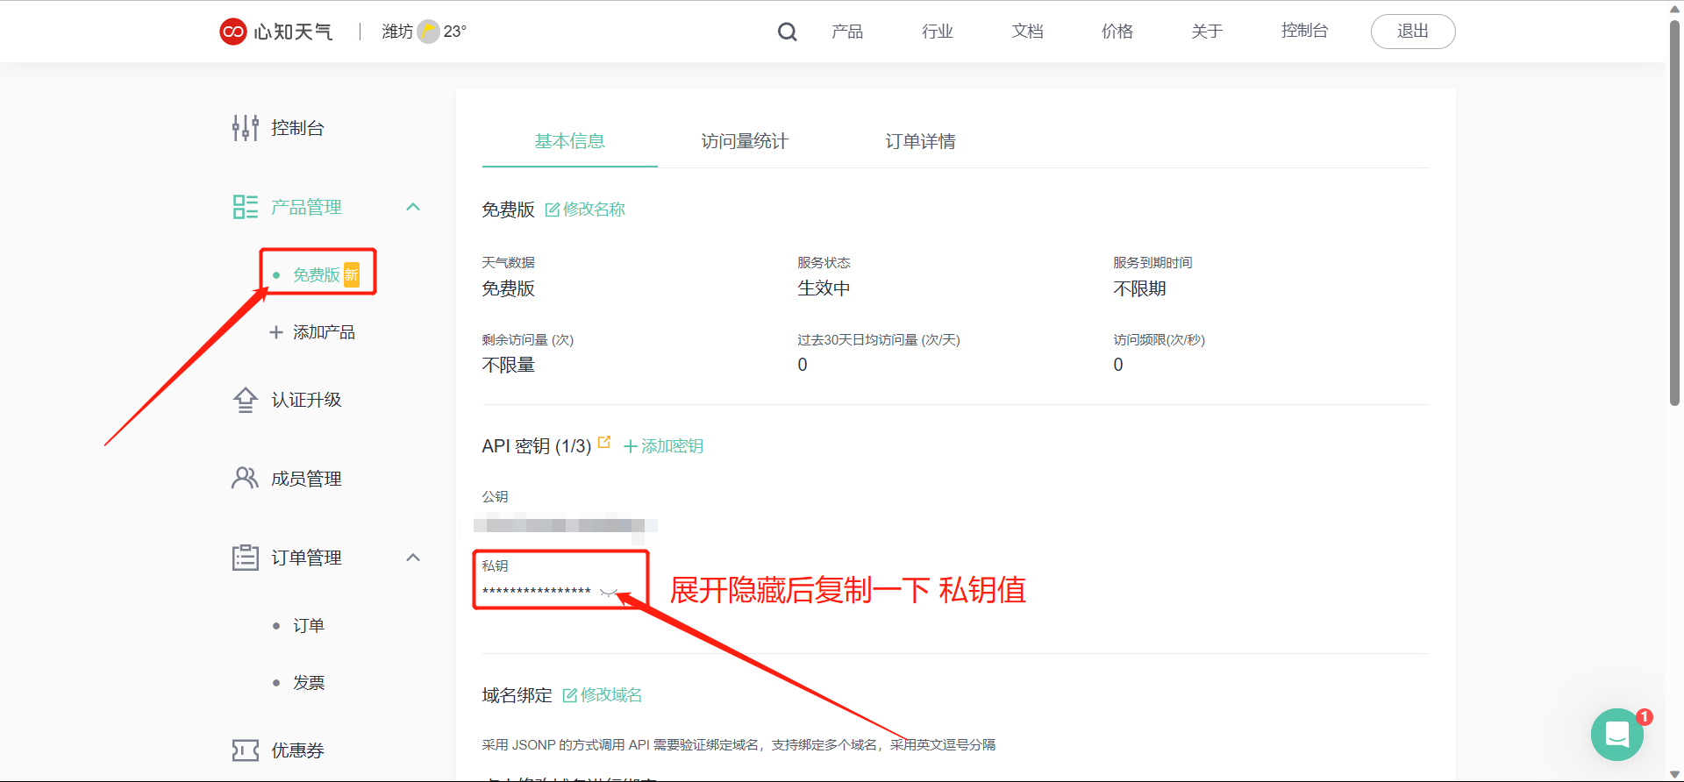1684x782 pixels.
Task: Open 优惠券 in the sidebar
Action: click(297, 750)
